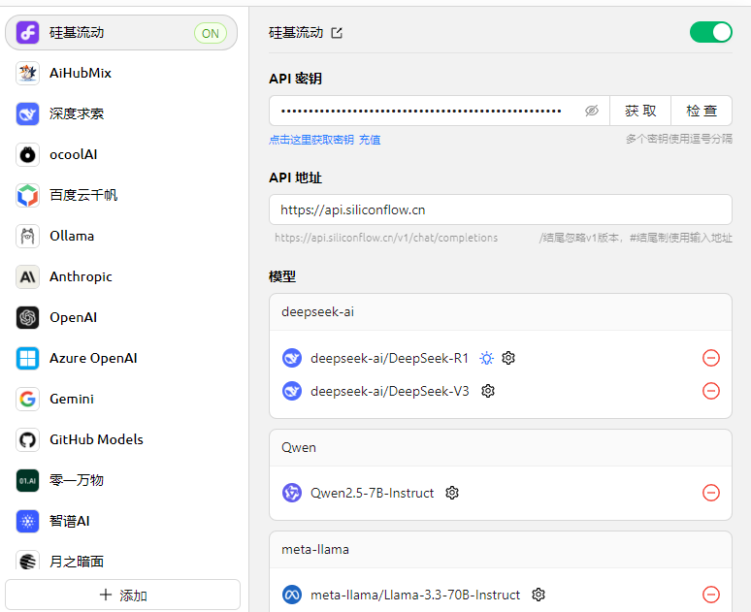Viewport: 751px width, 612px height.
Task: Click the Qwen2.5-7B-Instruct model name
Action: (373, 493)
